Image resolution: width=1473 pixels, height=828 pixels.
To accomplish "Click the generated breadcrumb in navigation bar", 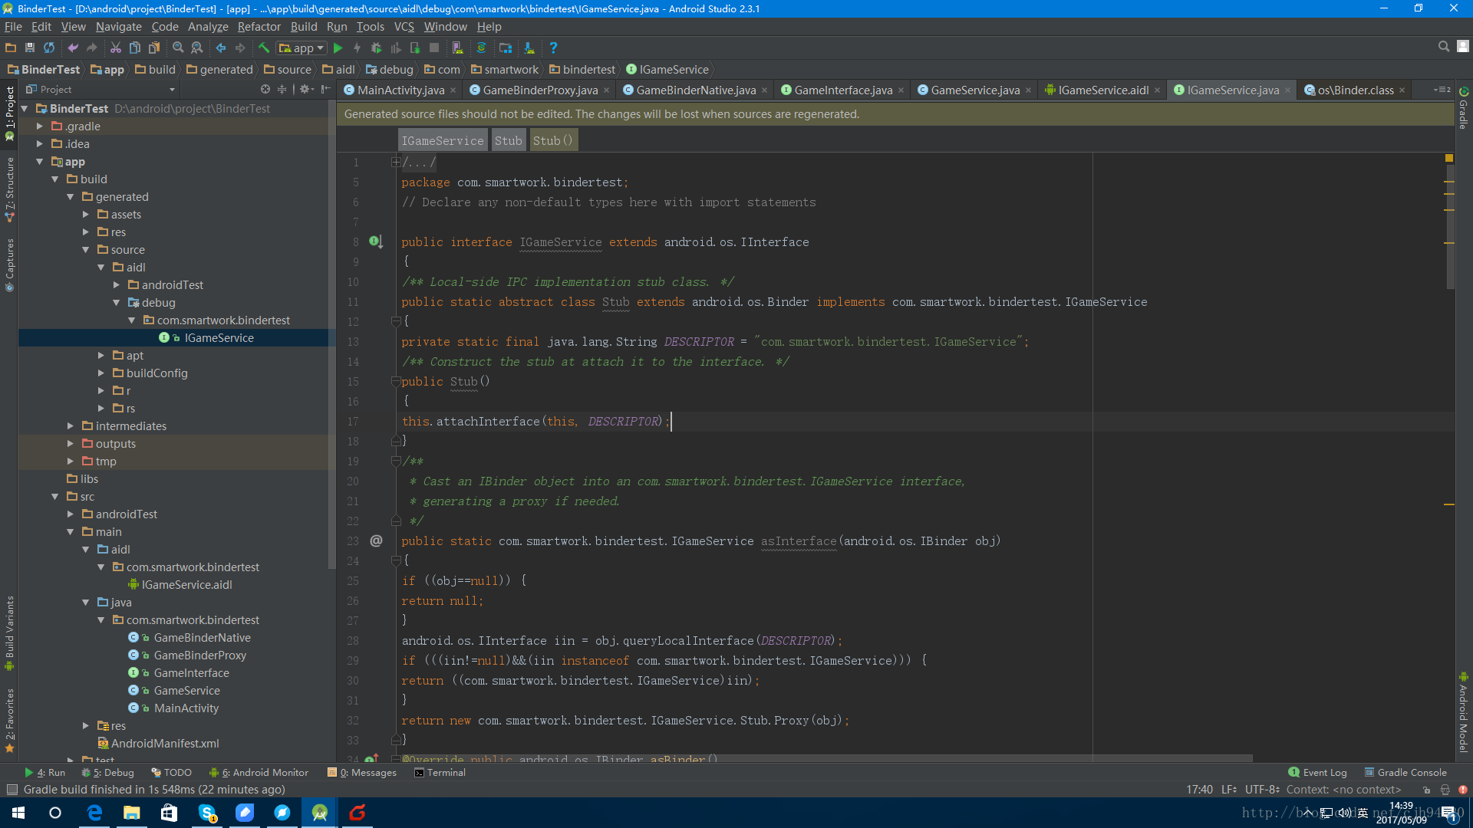I will coord(219,69).
